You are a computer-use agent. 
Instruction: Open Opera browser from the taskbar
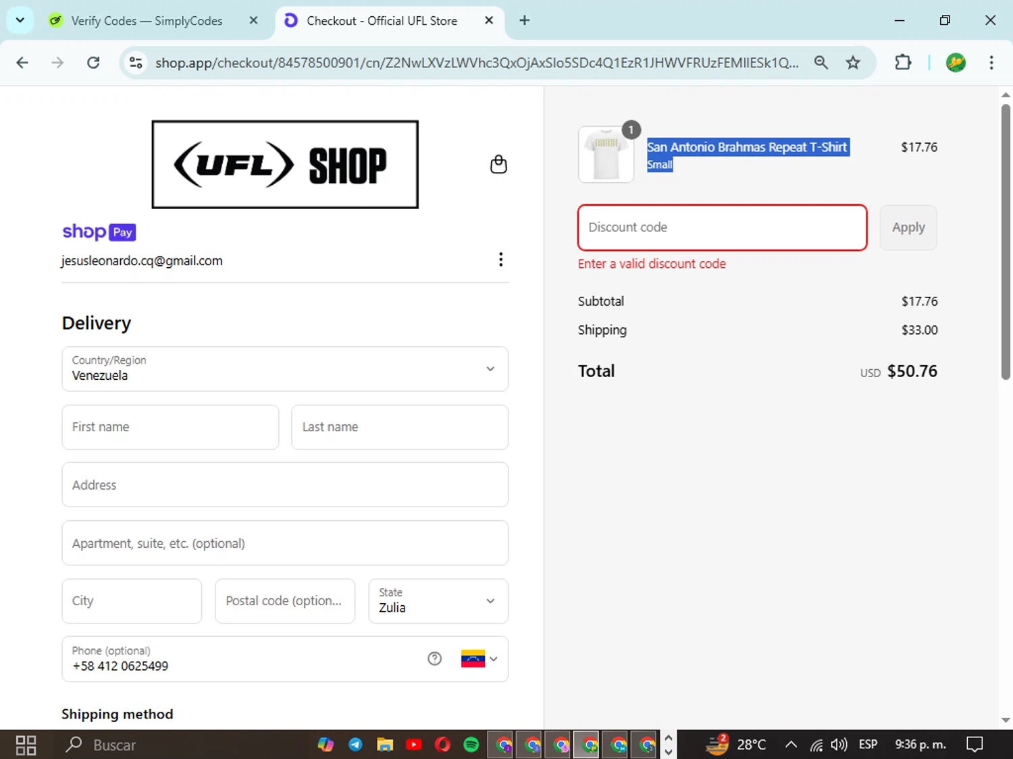click(x=442, y=745)
